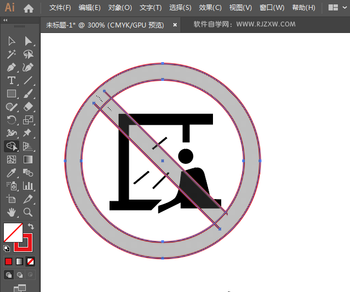
Task: Select the Line Segment tool
Action: 28,80
